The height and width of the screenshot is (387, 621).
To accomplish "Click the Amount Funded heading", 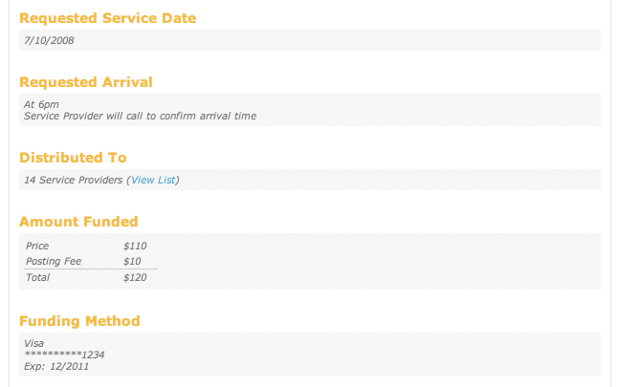I will click(x=78, y=222).
